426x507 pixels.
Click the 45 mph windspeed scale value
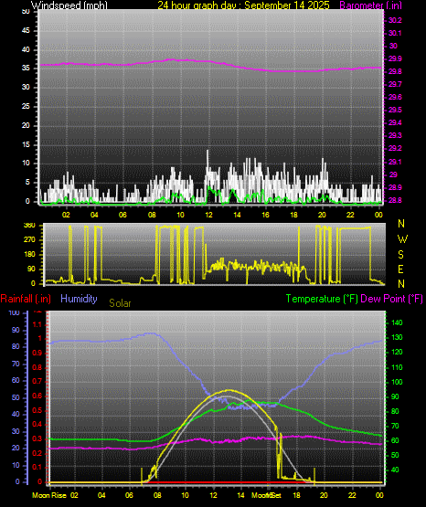[26, 31]
